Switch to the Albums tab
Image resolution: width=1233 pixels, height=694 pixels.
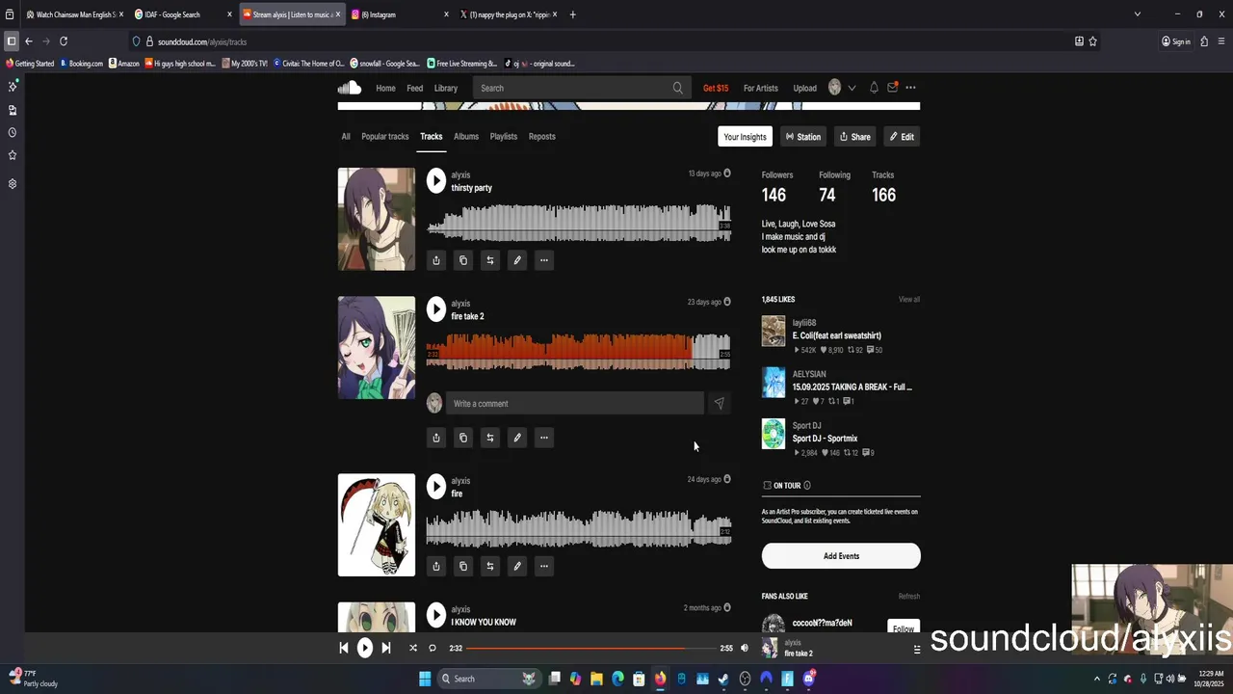tap(466, 137)
